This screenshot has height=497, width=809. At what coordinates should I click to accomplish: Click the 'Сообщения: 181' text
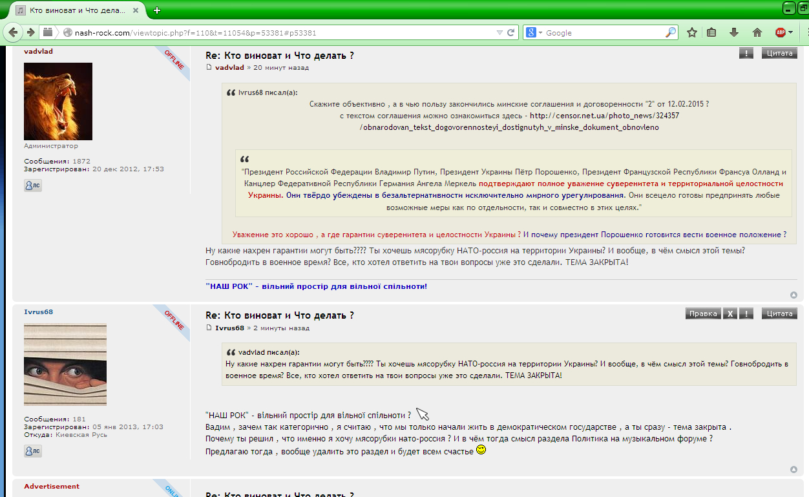(55, 419)
